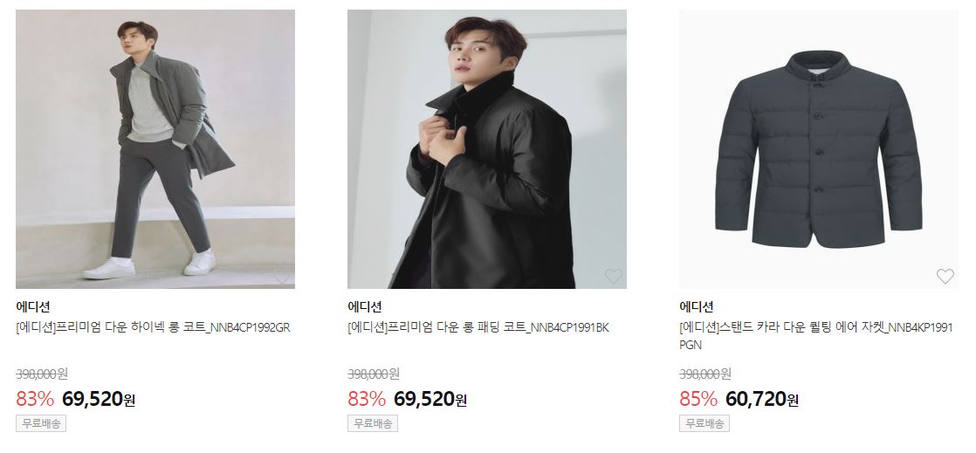This screenshot has height=453, width=976.
Task: Click the heart icon on the quilting air jacket
Action: coord(945,276)
